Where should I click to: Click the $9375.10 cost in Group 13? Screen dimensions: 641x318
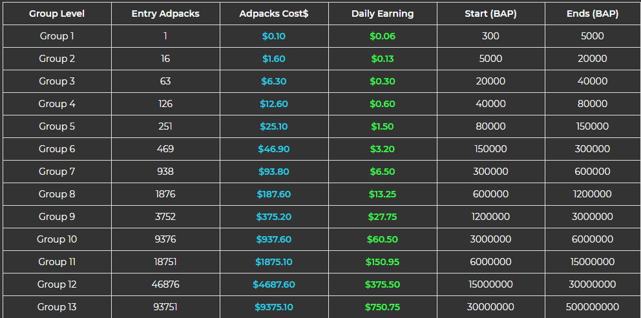(274, 307)
